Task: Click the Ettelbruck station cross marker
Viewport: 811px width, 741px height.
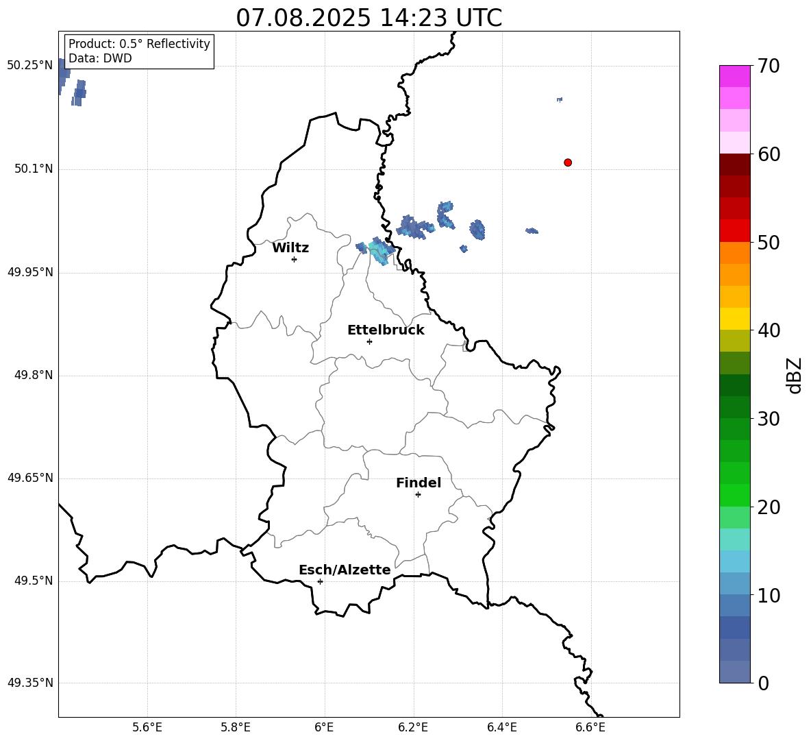Action: (x=369, y=341)
